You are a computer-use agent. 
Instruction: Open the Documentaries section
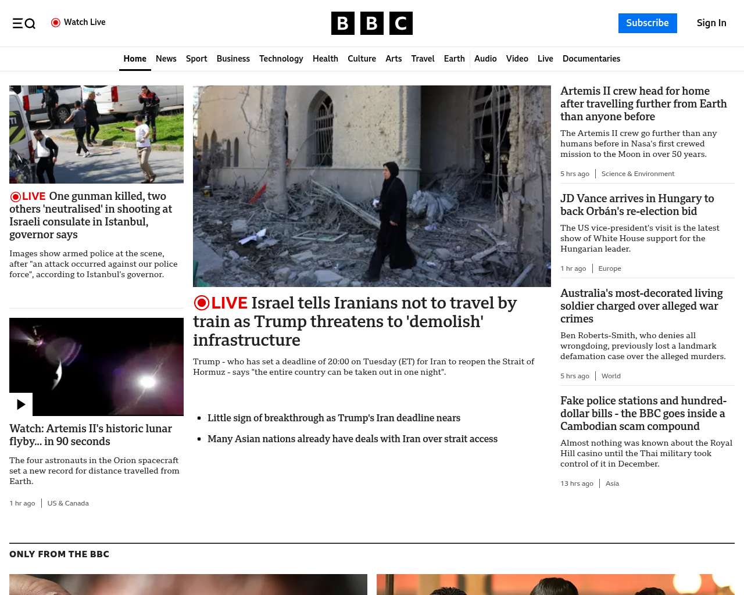591,59
